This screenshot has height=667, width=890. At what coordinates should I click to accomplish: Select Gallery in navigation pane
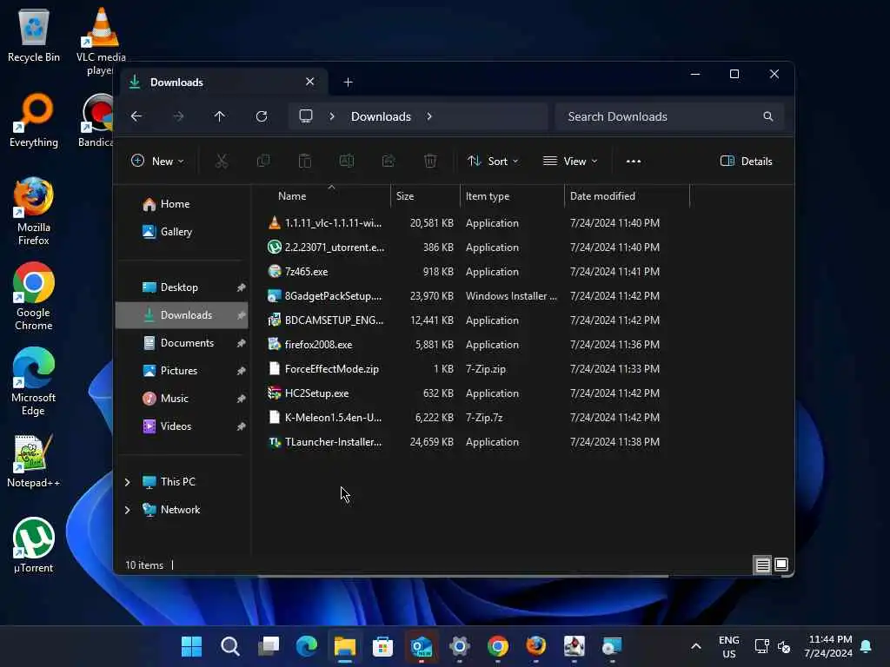pos(182,232)
